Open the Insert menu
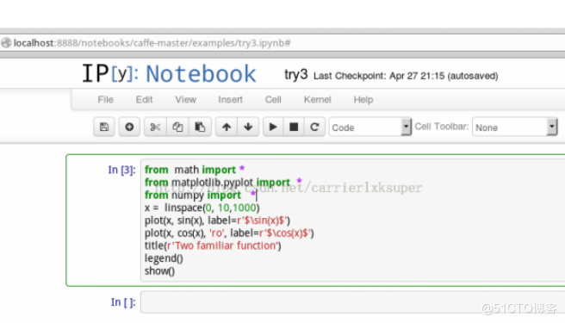The image size is (565, 323). 230,100
